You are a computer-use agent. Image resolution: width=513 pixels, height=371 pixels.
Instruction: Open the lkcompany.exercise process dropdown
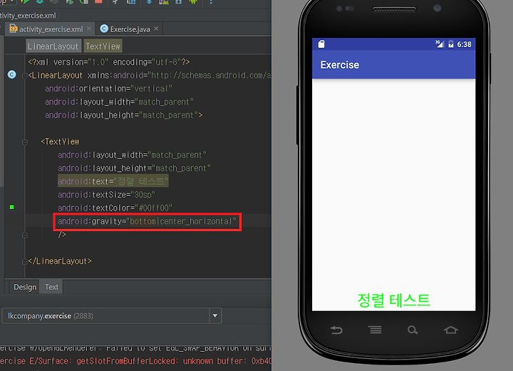pyautogui.click(x=111, y=316)
